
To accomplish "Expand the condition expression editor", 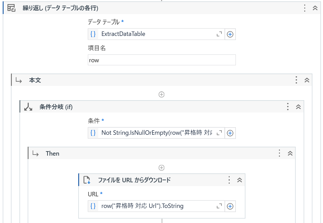I will tap(219, 133).
